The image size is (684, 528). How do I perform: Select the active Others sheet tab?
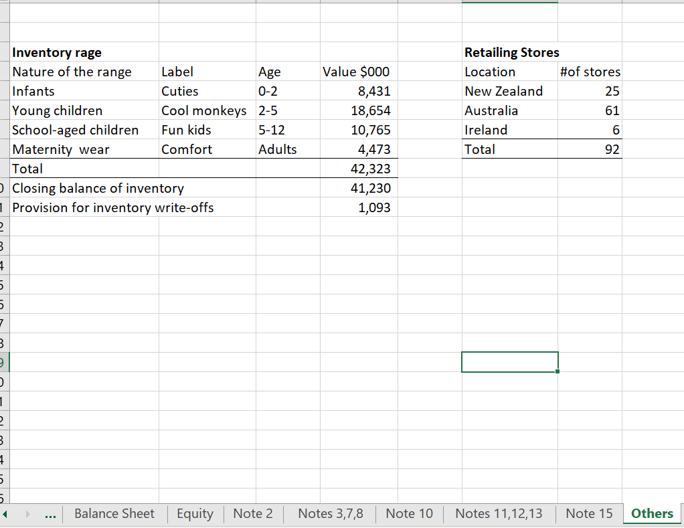(652, 513)
